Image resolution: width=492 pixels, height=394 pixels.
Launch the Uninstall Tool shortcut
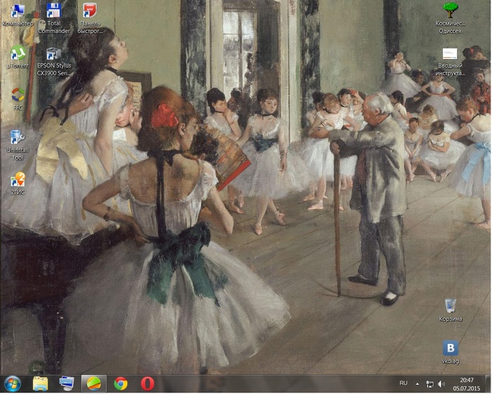pos(18,145)
